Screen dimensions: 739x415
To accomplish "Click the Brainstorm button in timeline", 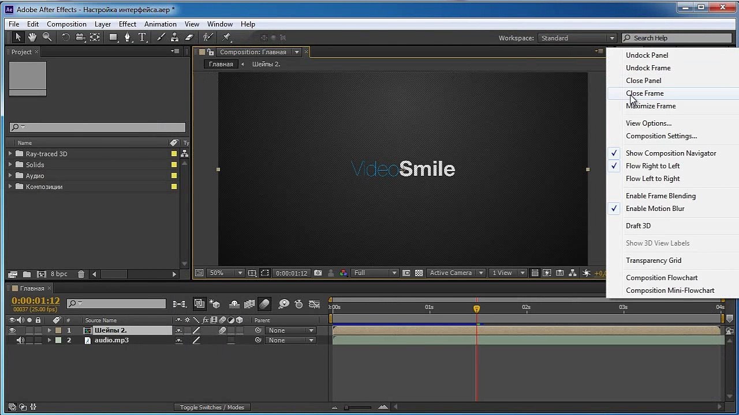I will click(284, 304).
